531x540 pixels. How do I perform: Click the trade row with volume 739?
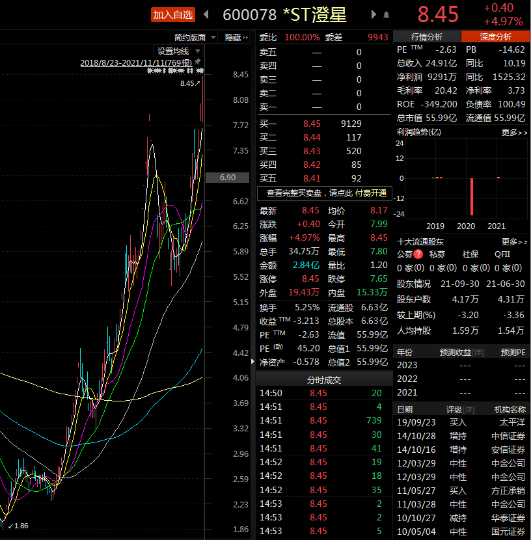point(324,420)
